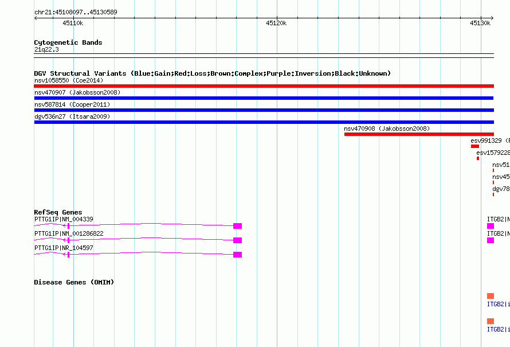Click the second ITGB2 magenta exon block under RefSeq Genes
The width and height of the screenshot is (510, 347).
coord(491,240)
